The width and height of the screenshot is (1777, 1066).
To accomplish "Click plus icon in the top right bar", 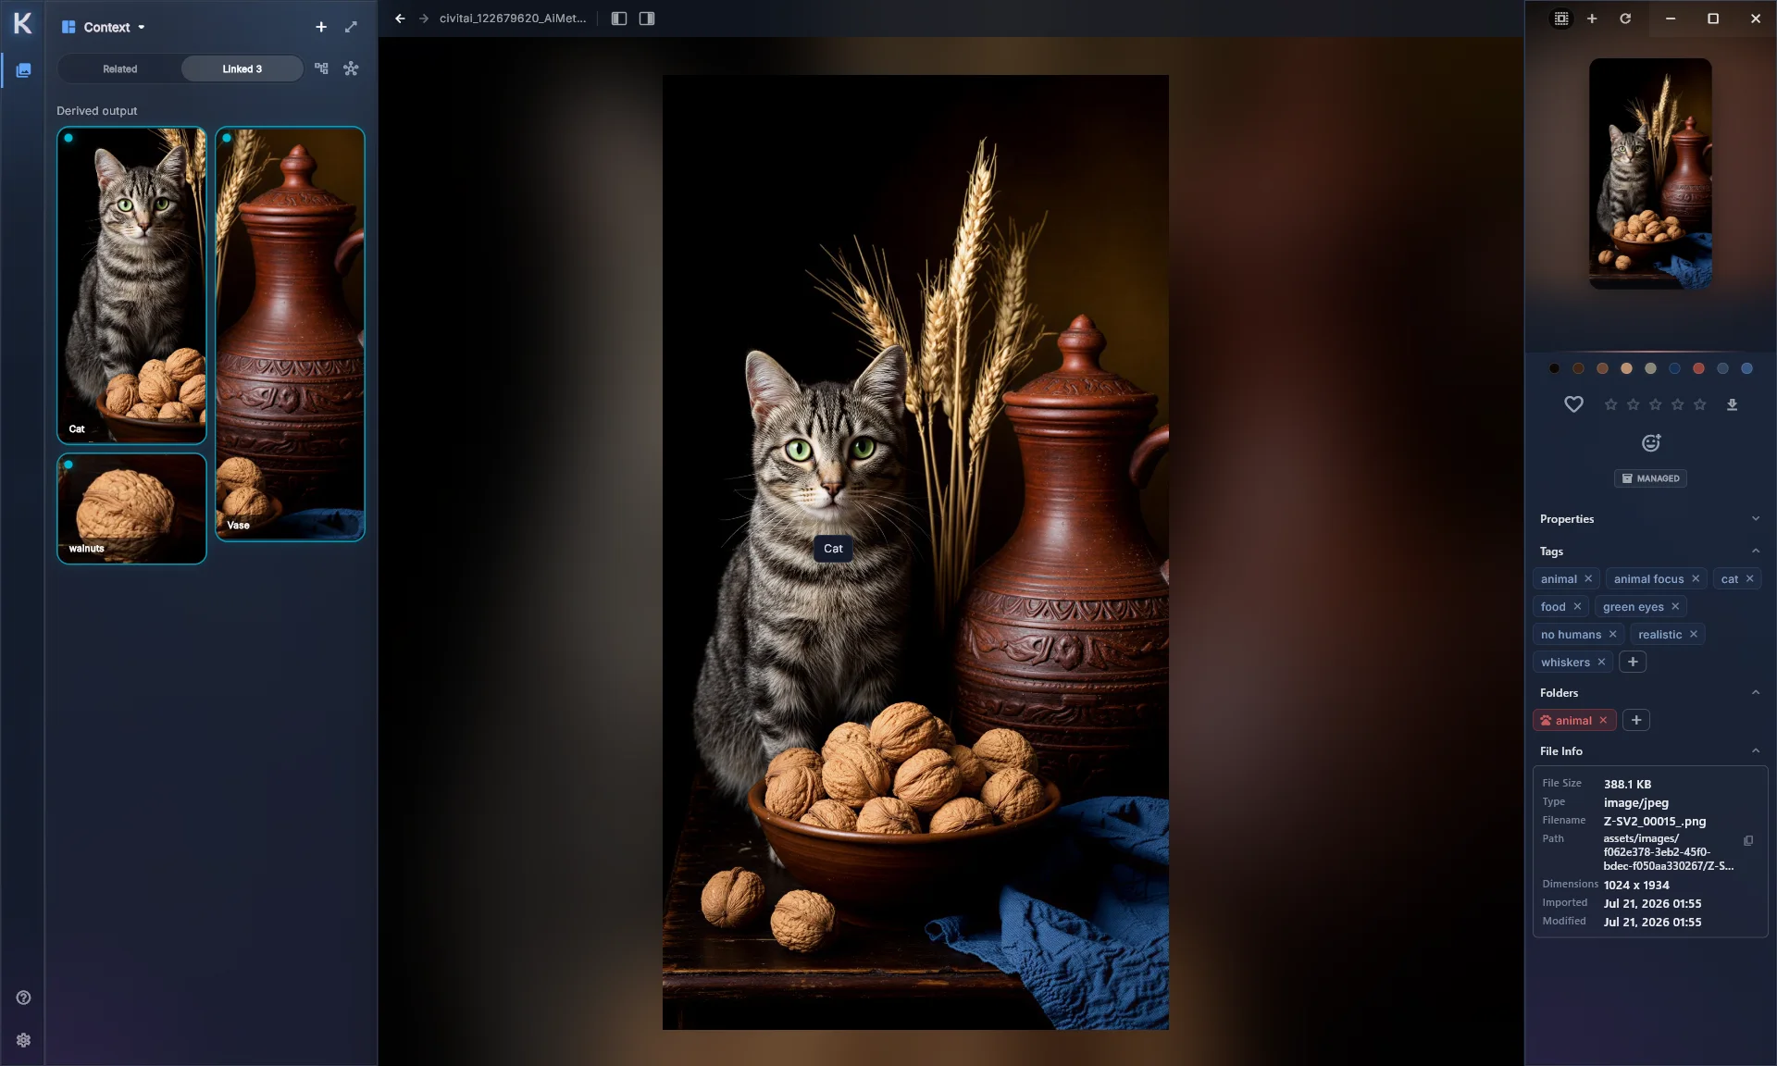I will coord(1592,19).
